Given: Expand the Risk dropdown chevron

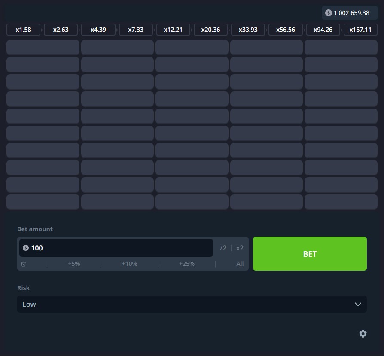Looking at the screenshot, I should (x=358, y=304).
